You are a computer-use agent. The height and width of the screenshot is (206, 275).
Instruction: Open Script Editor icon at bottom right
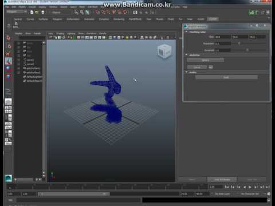tap(269, 200)
